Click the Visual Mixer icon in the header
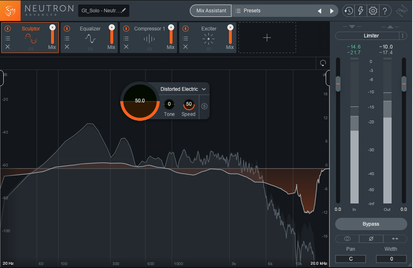413x268 pixels. (x=401, y=11)
